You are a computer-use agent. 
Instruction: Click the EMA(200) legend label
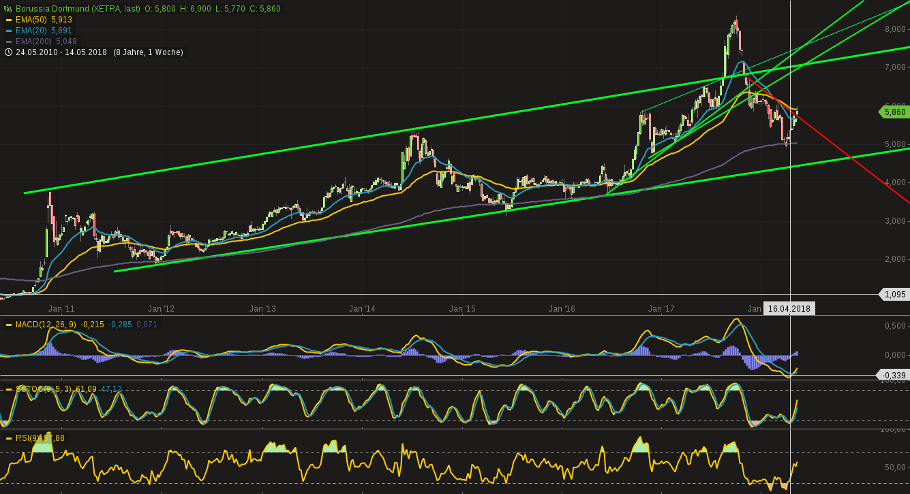coord(34,42)
